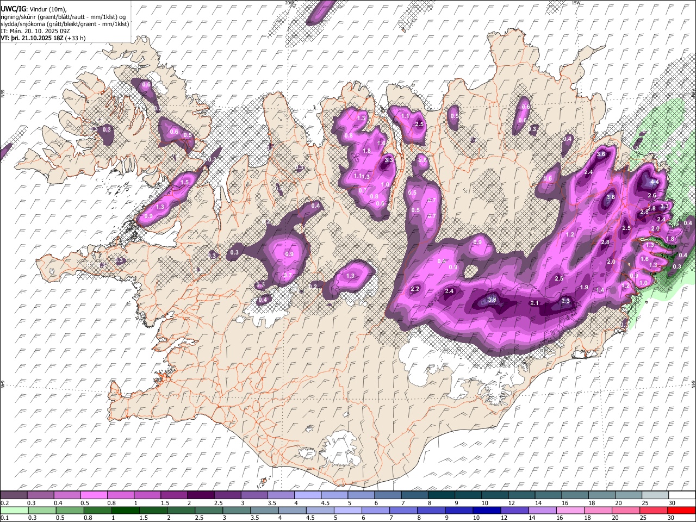Click top-row teal swatch between 8 and 9

[x=440, y=495]
